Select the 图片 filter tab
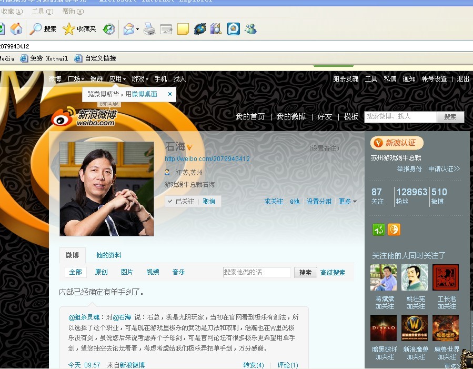The image size is (473, 369). pos(127,272)
